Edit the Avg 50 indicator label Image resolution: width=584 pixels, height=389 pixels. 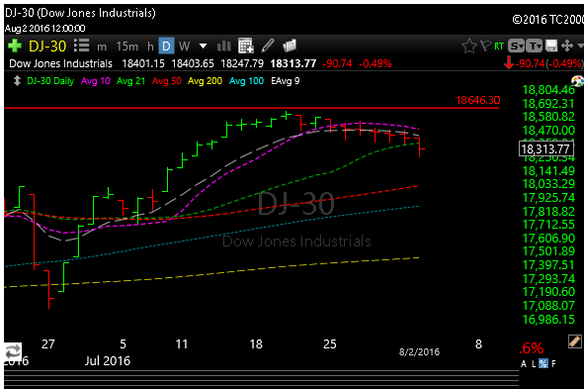click(166, 81)
